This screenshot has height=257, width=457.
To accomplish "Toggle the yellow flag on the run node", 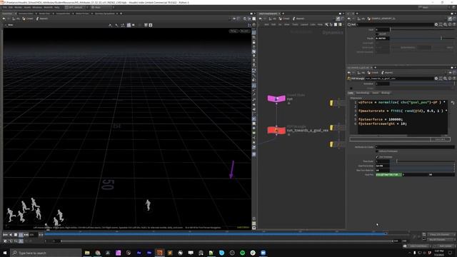I will pos(331,103).
